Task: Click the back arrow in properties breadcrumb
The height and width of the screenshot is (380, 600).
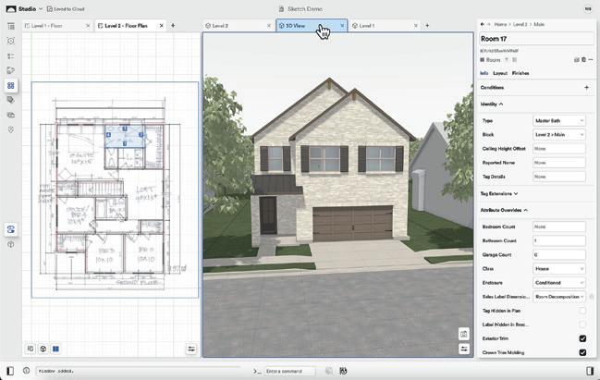Action: [483, 24]
